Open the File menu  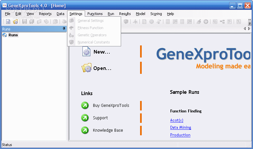click(x=8, y=14)
